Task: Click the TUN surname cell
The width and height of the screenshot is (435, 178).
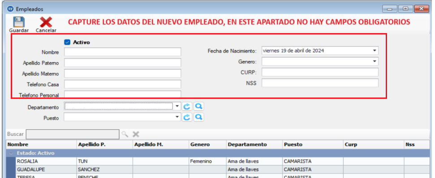Action: tap(104, 161)
